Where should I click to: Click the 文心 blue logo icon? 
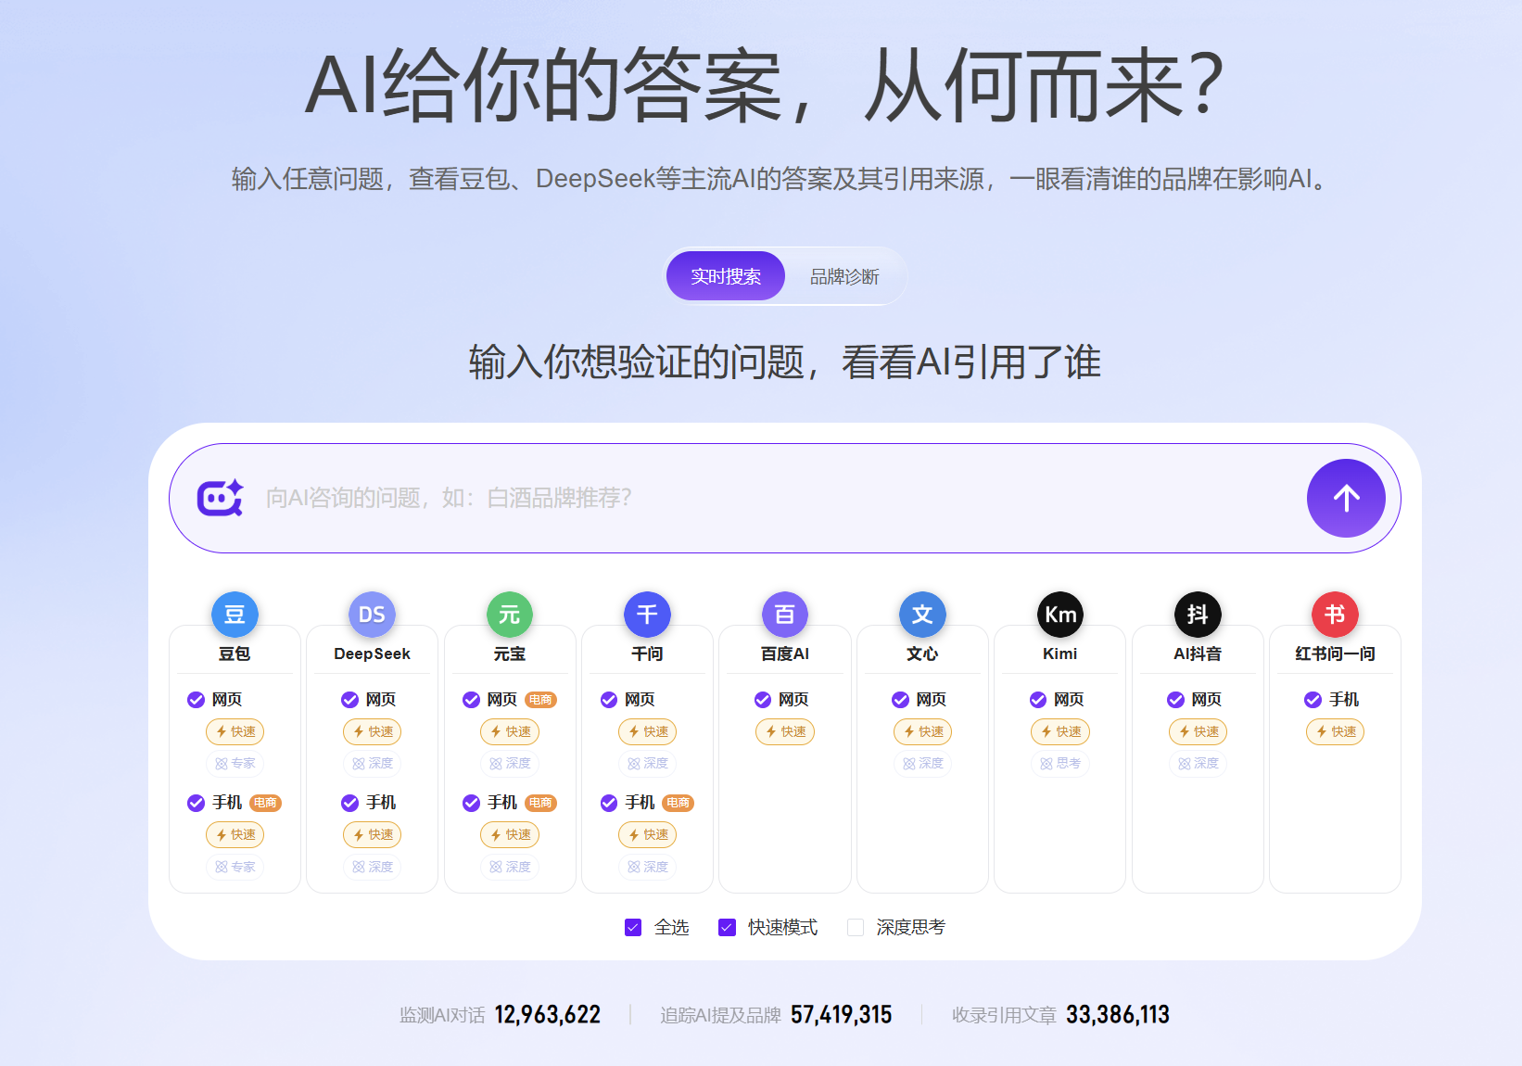[x=922, y=615]
